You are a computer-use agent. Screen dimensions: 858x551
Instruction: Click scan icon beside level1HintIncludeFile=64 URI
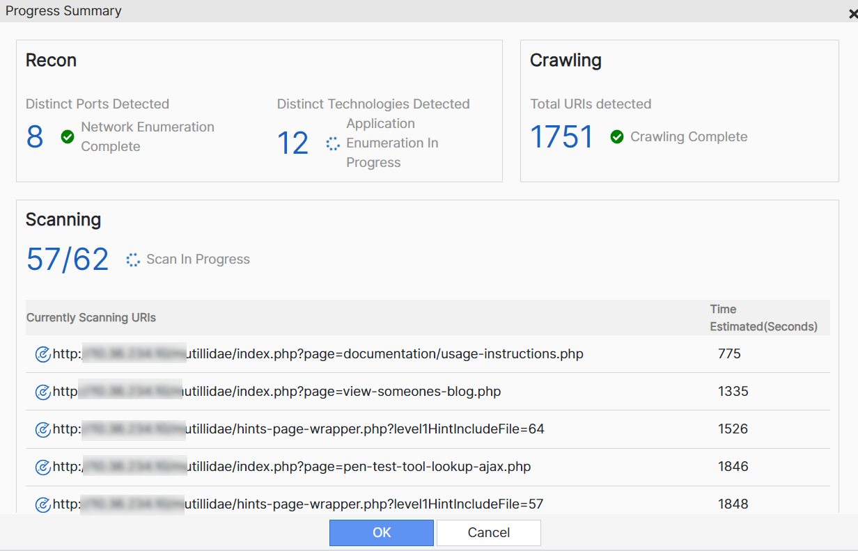point(42,429)
